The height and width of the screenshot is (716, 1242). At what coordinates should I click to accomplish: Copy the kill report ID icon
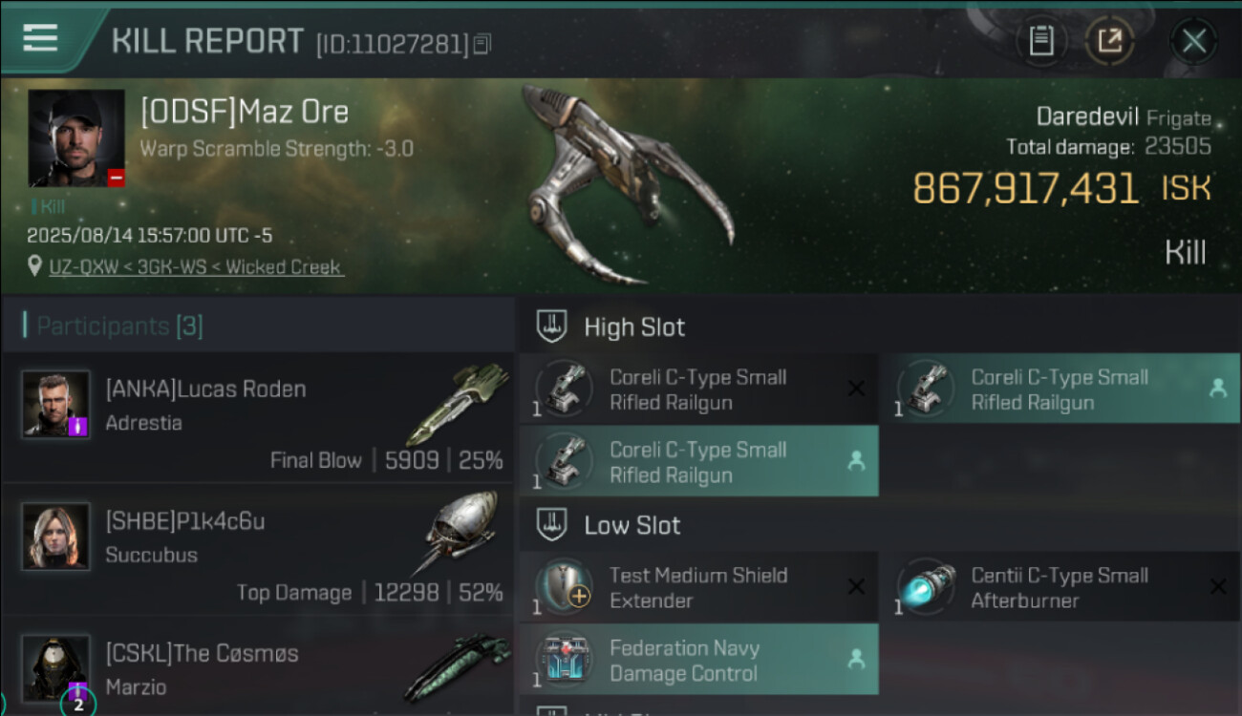coord(482,43)
